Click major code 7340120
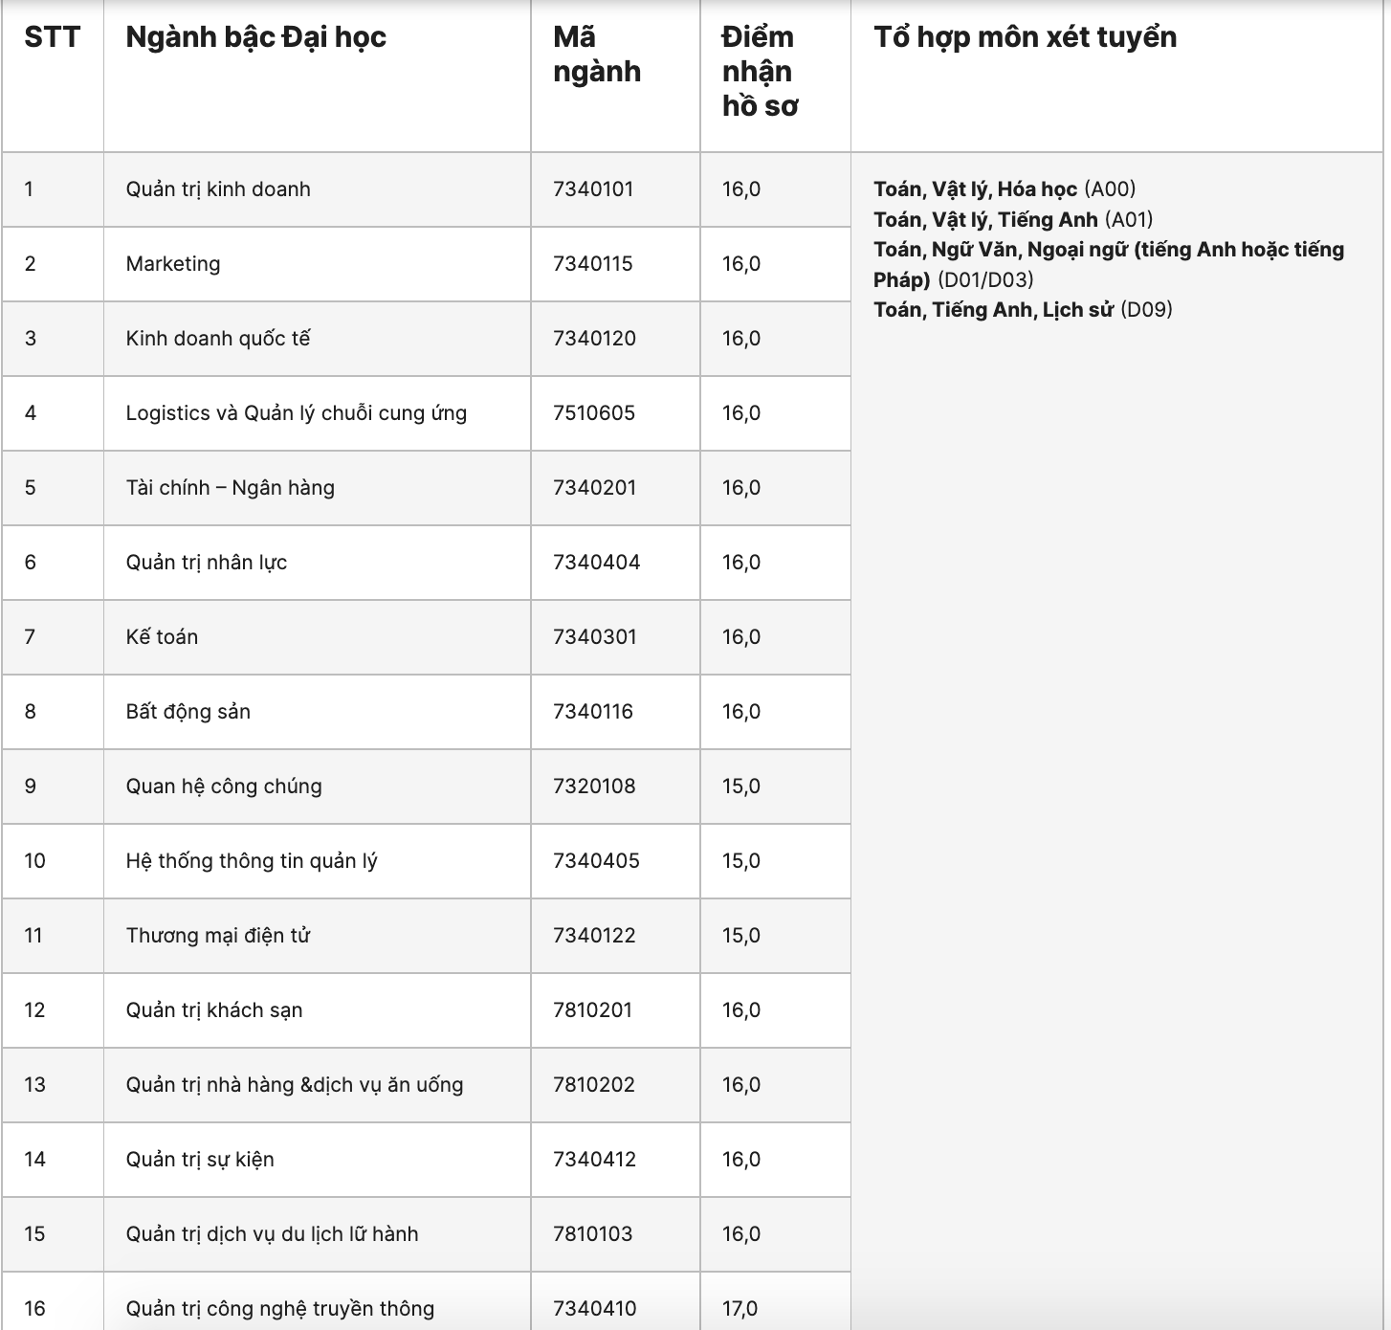Screen dimensions: 1391x1330 [594, 339]
